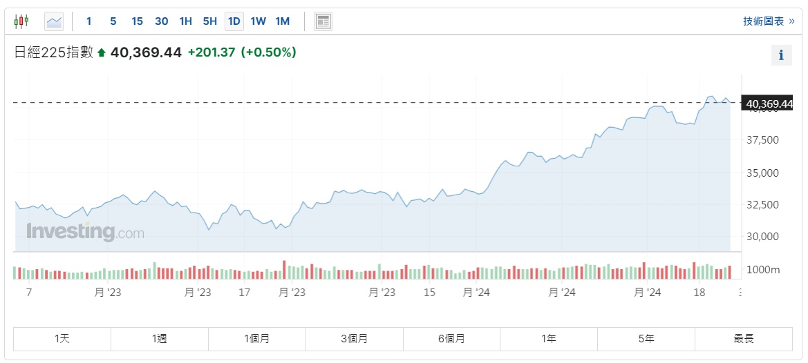Select the 15 minute interval
Screen dimensions: 808x363
(x=137, y=21)
